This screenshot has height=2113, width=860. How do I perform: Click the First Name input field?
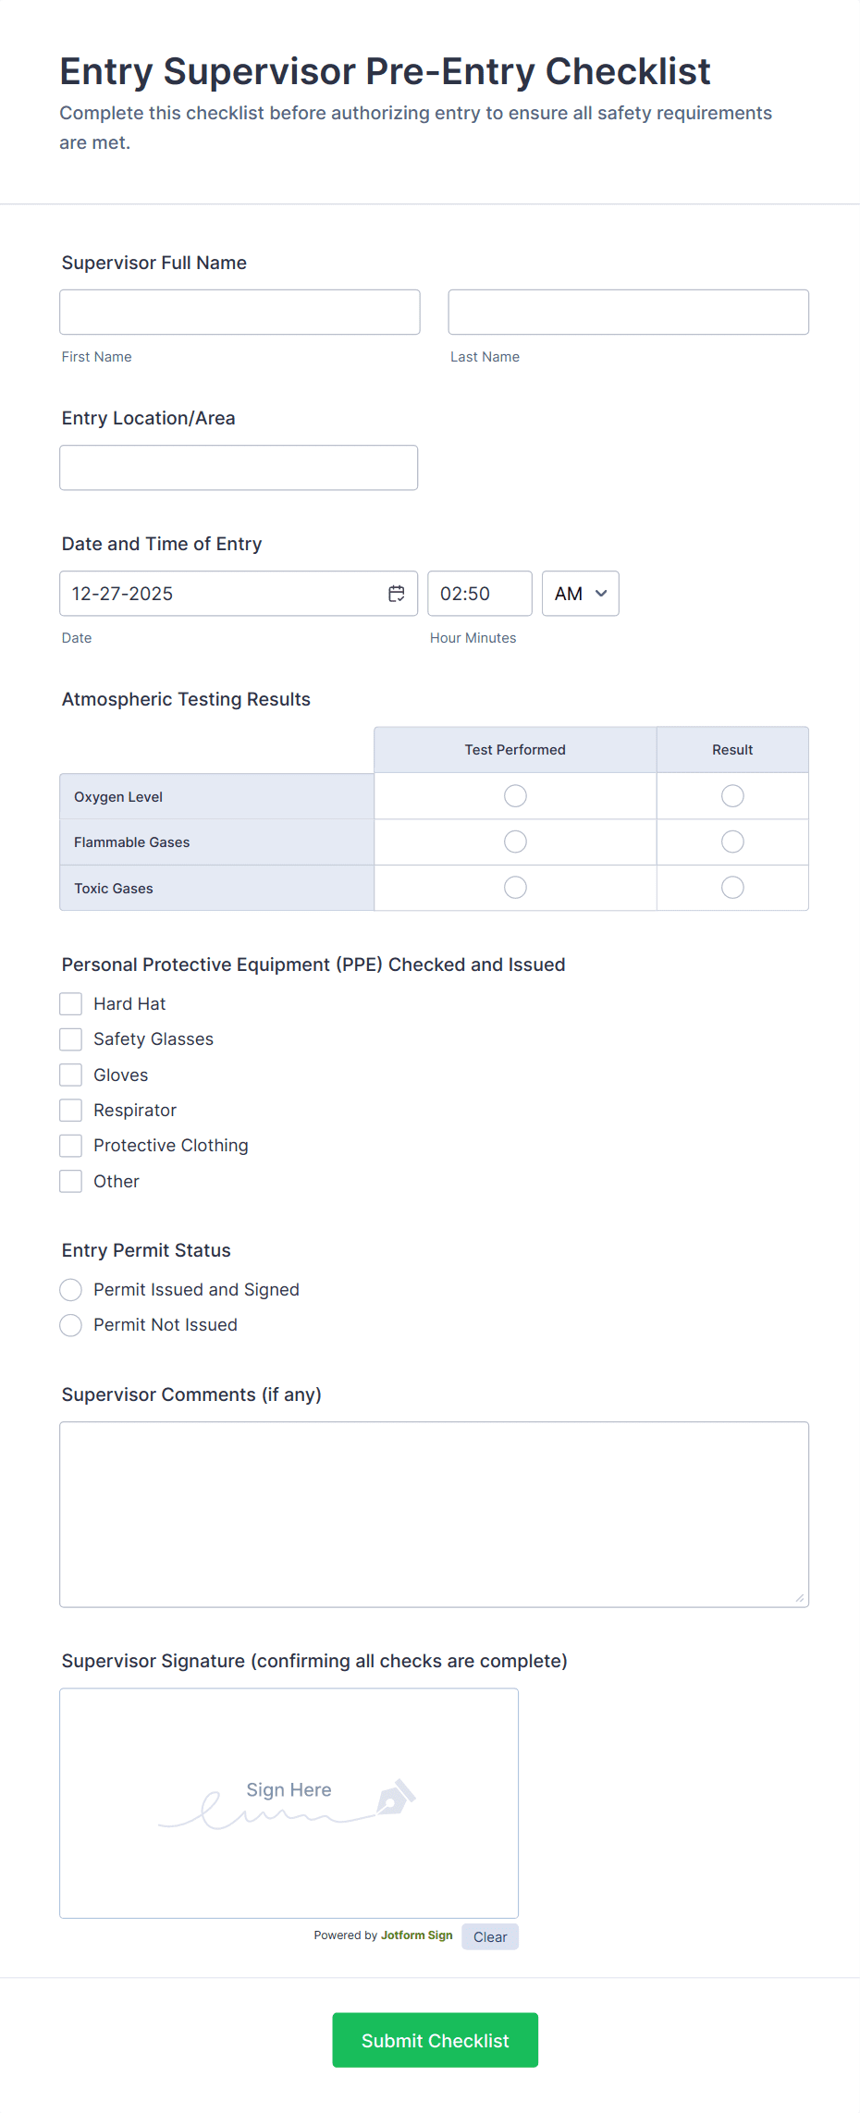click(239, 312)
